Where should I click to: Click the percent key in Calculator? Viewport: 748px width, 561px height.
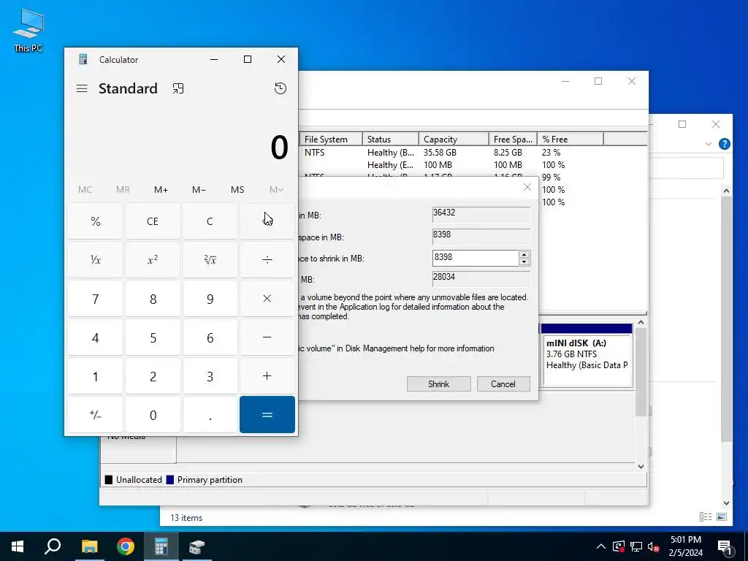pos(96,221)
